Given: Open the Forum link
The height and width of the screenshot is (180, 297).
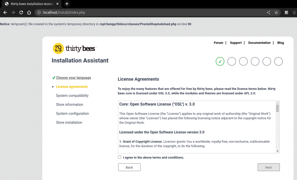Looking at the screenshot, I should [218, 43].
